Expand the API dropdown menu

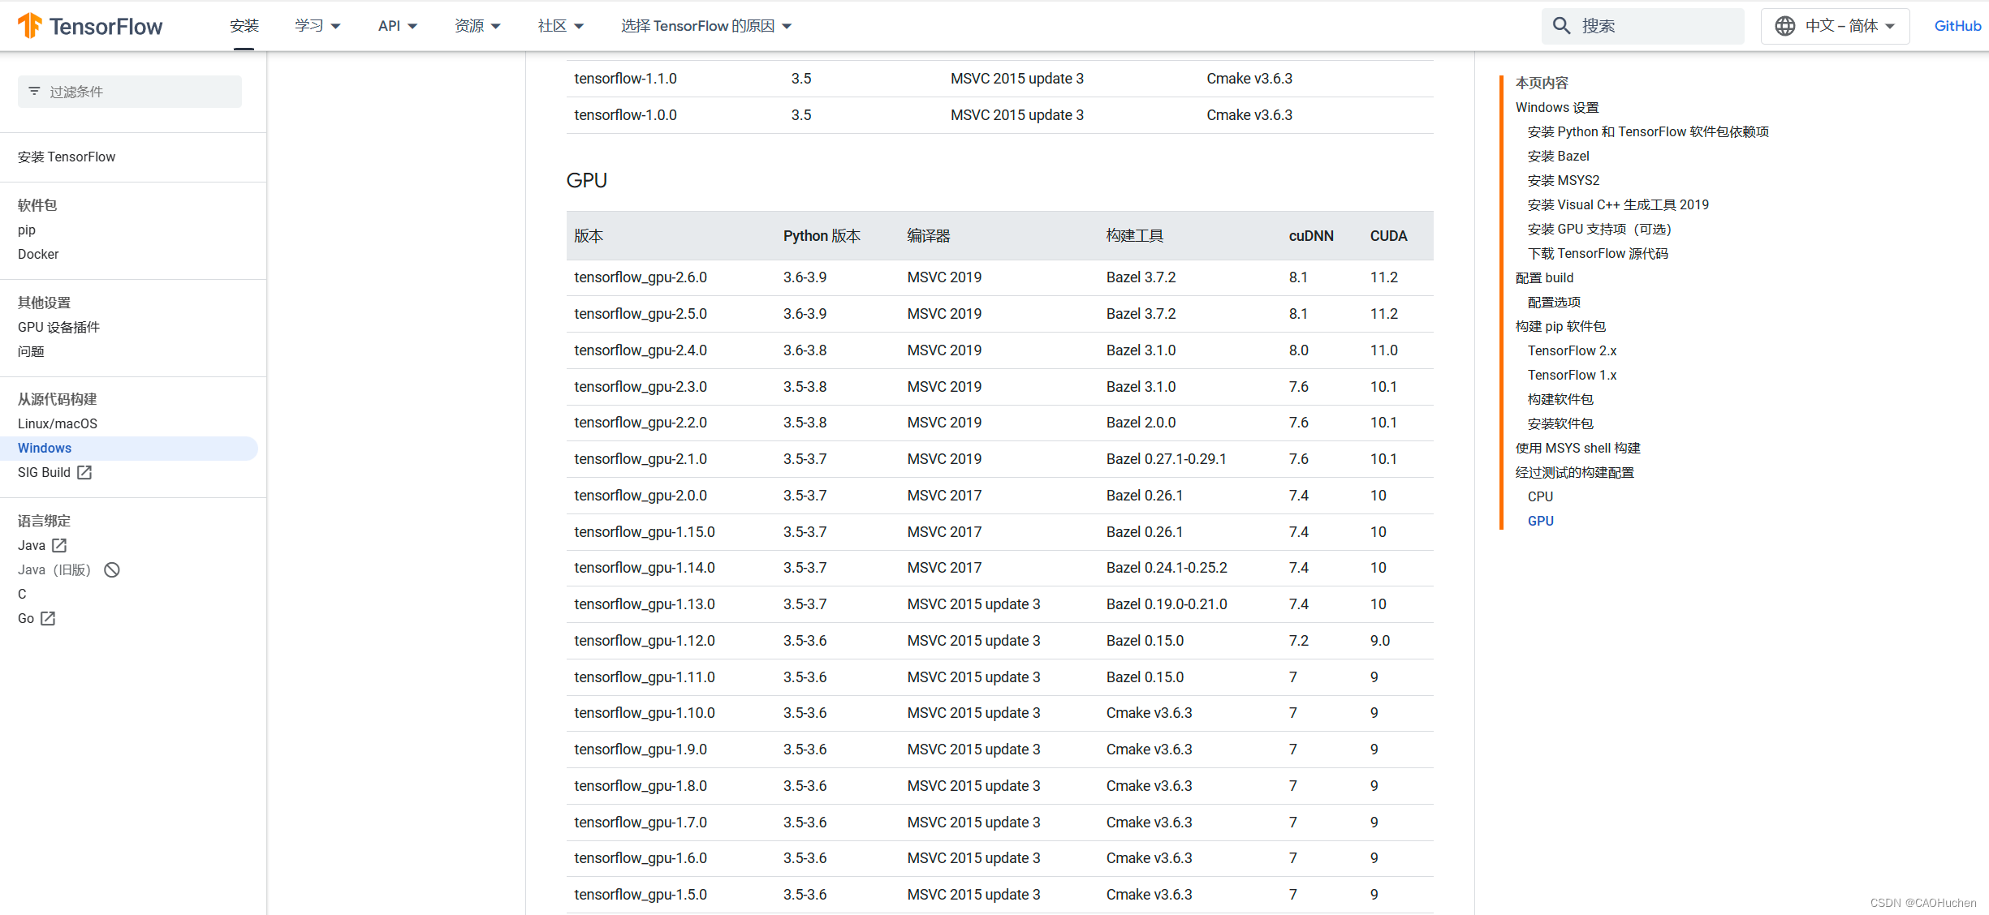[x=397, y=26]
